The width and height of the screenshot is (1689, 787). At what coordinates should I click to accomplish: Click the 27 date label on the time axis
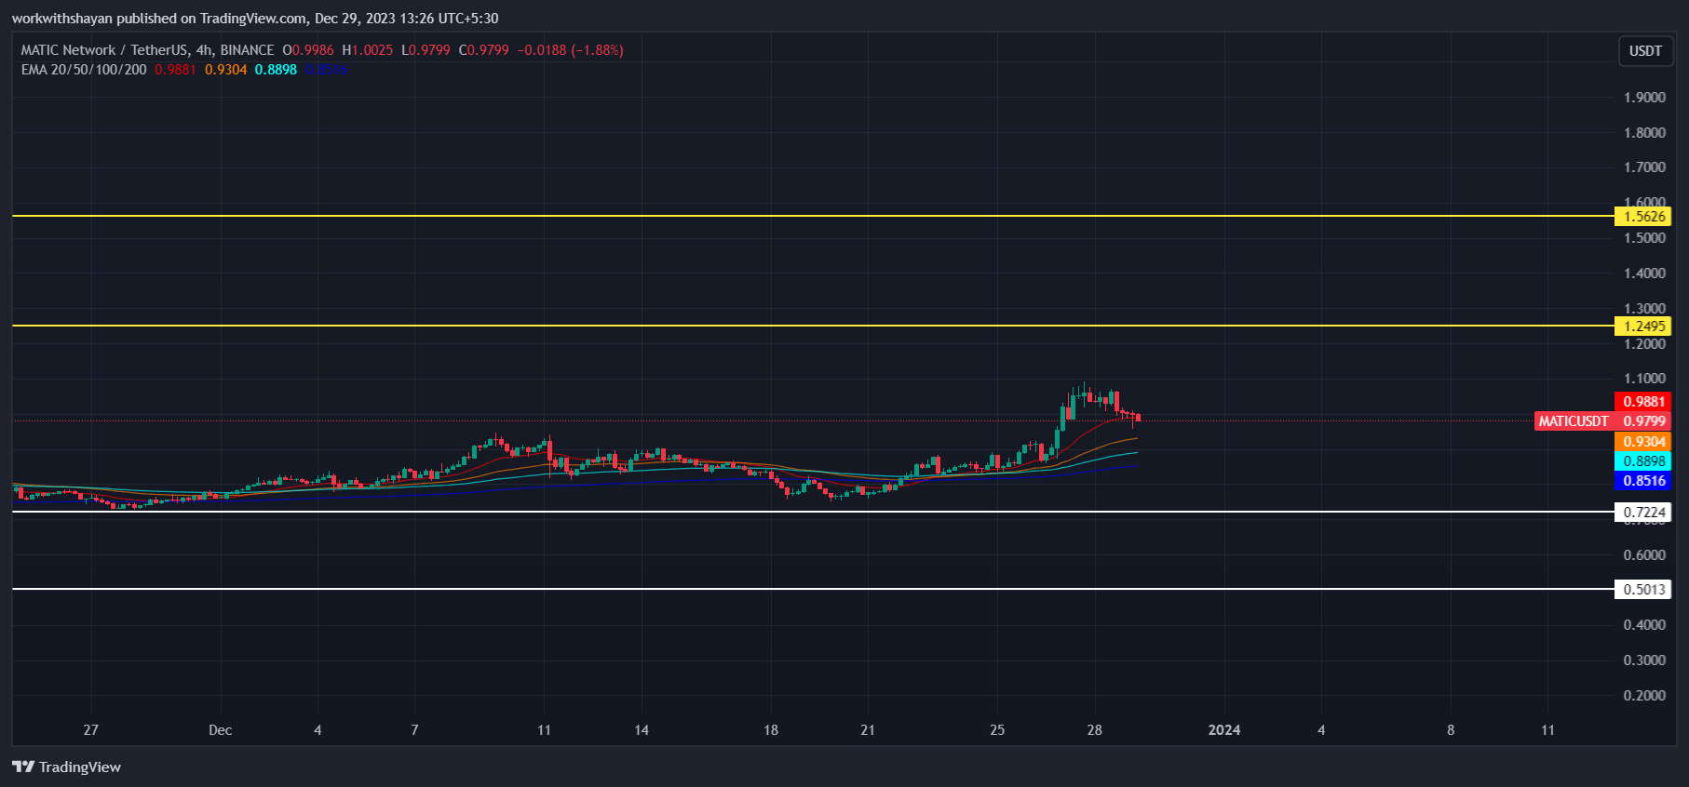90,730
